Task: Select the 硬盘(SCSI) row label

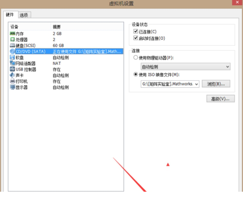Action: coord(26,46)
